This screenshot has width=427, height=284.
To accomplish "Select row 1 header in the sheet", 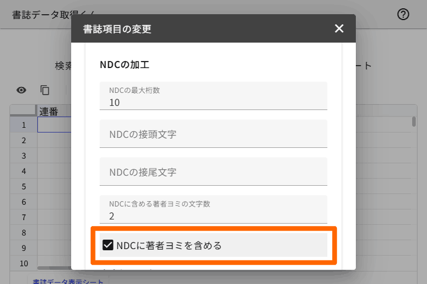I will coord(24,125).
